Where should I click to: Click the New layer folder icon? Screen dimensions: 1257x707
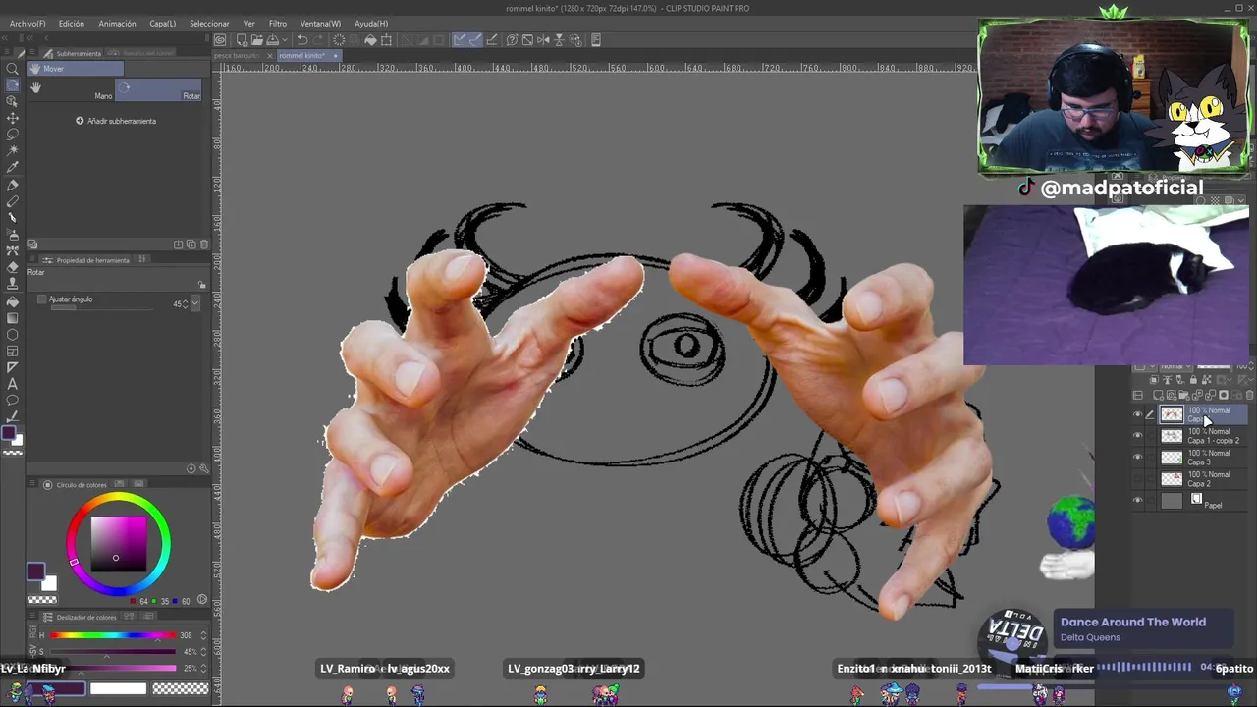[x=1184, y=395]
